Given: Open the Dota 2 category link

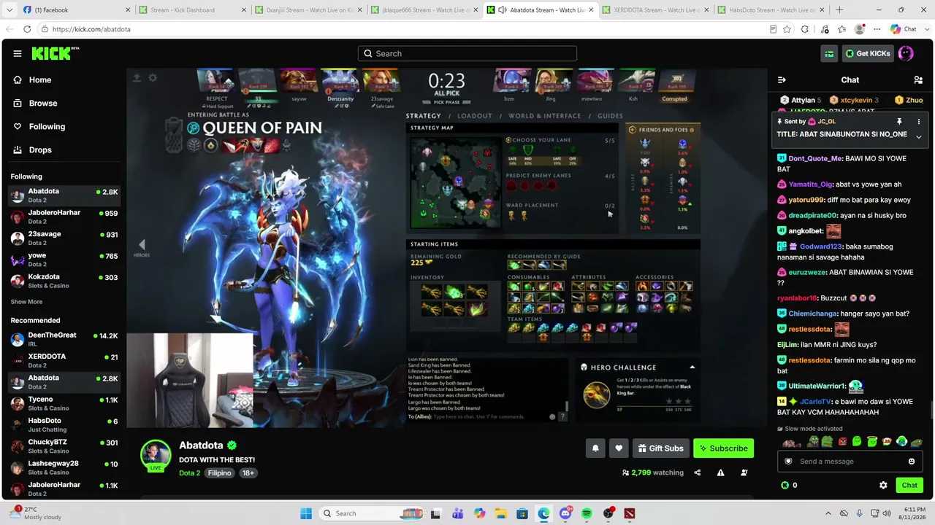Looking at the screenshot, I should point(189,473).
